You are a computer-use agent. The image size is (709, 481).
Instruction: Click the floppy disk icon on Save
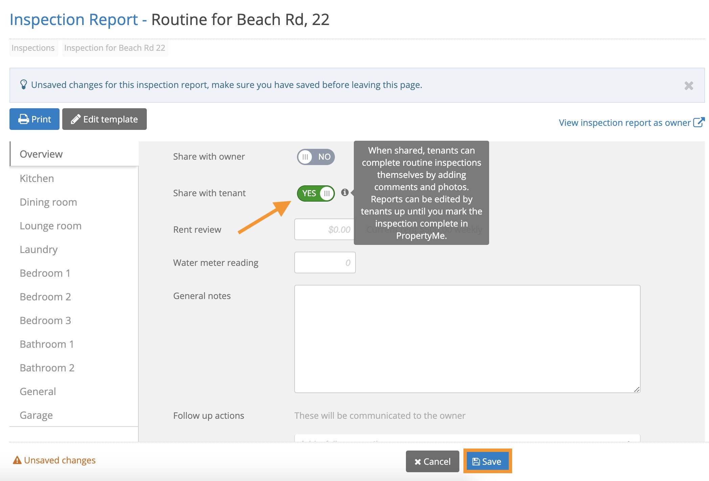coord(476,462)
